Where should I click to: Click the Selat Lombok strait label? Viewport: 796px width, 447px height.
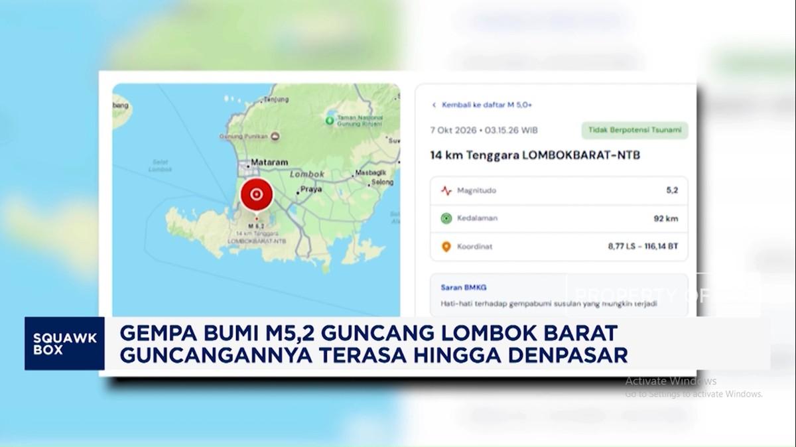(x=160, y=165)
